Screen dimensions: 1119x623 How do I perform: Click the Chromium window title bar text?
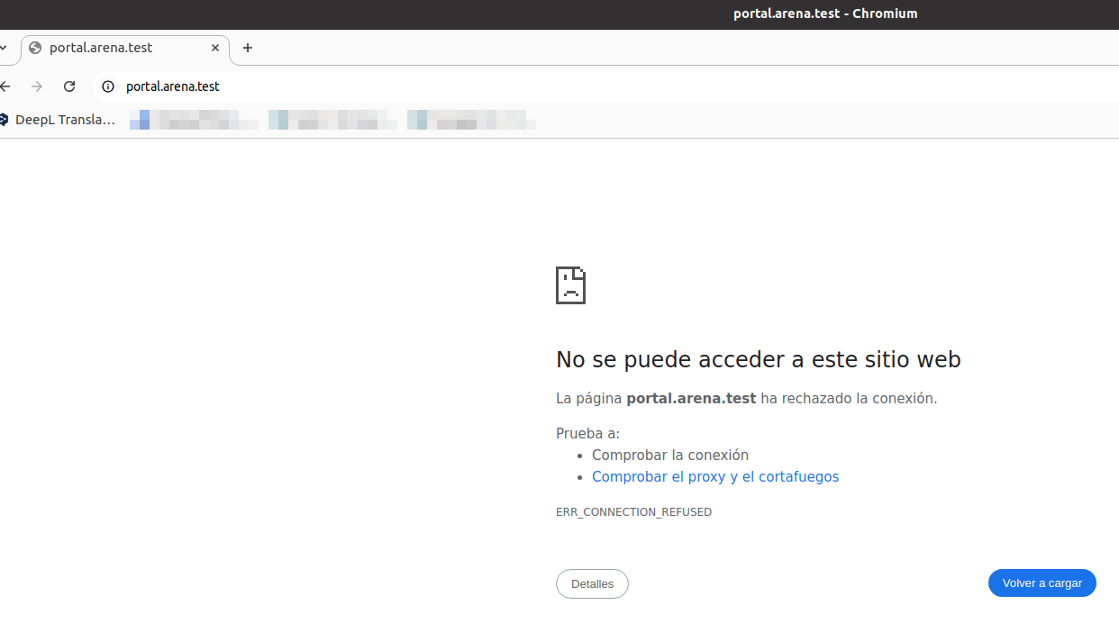(825, 14)
